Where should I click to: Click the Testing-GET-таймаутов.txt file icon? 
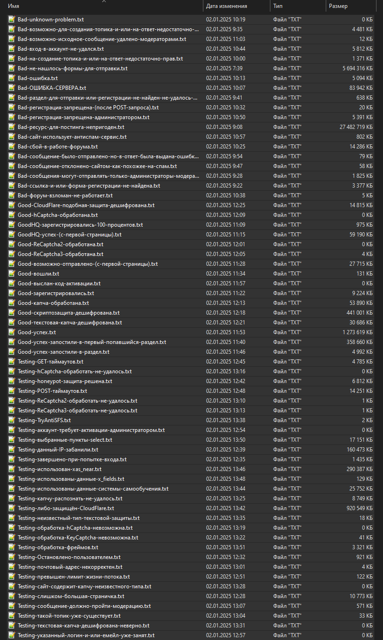tap(12, 362)
